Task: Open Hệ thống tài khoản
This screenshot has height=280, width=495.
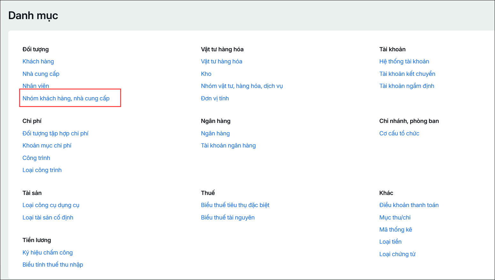Action: [404, 61]
